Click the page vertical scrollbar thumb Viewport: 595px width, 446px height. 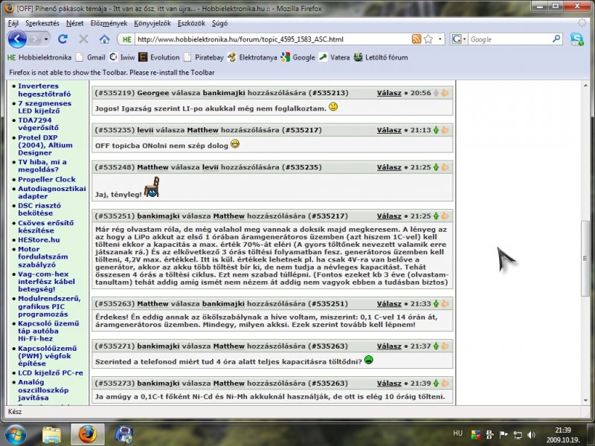point(585,258)
